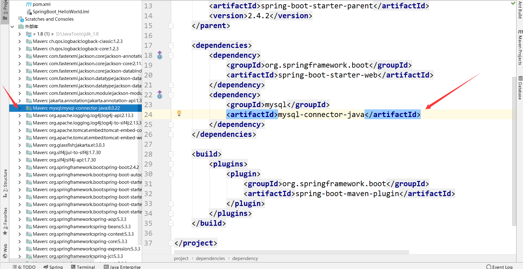This screenshot has height=269, width=523.
Task: Open the Web tool window tab
Action: (x=5, y=251)
